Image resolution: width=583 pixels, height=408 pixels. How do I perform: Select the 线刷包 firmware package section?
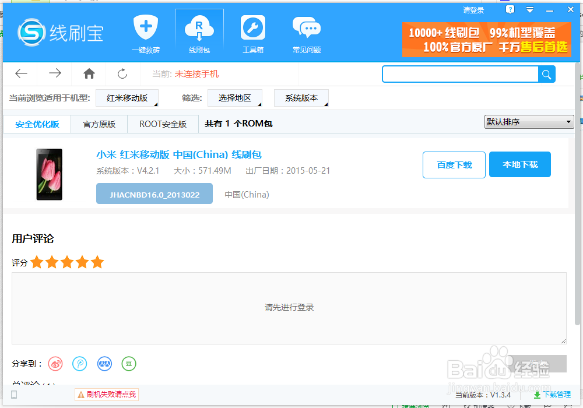click(x=199, y=32)
